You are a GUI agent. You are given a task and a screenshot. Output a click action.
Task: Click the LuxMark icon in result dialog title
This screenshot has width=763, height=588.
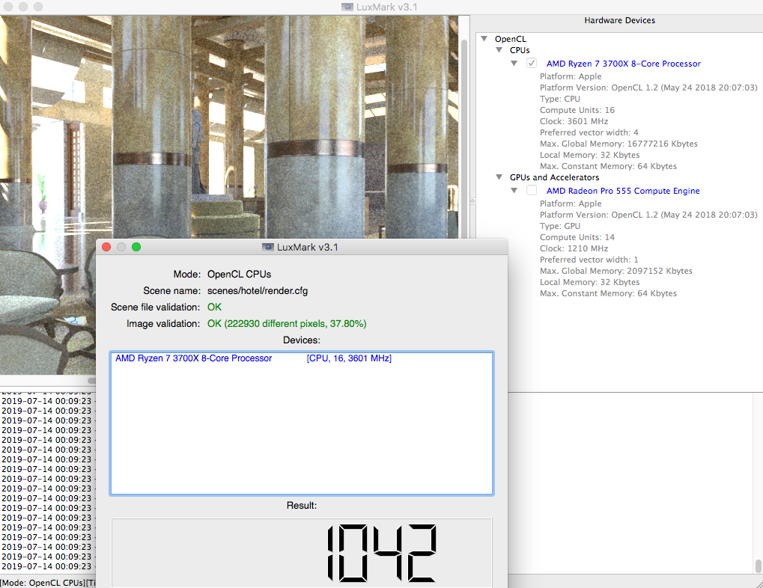pyautogui.click(x=267, y=247)
